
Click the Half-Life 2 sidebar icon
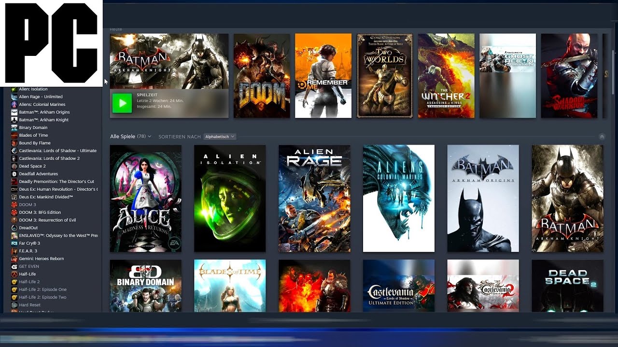(x=14, y=282)
